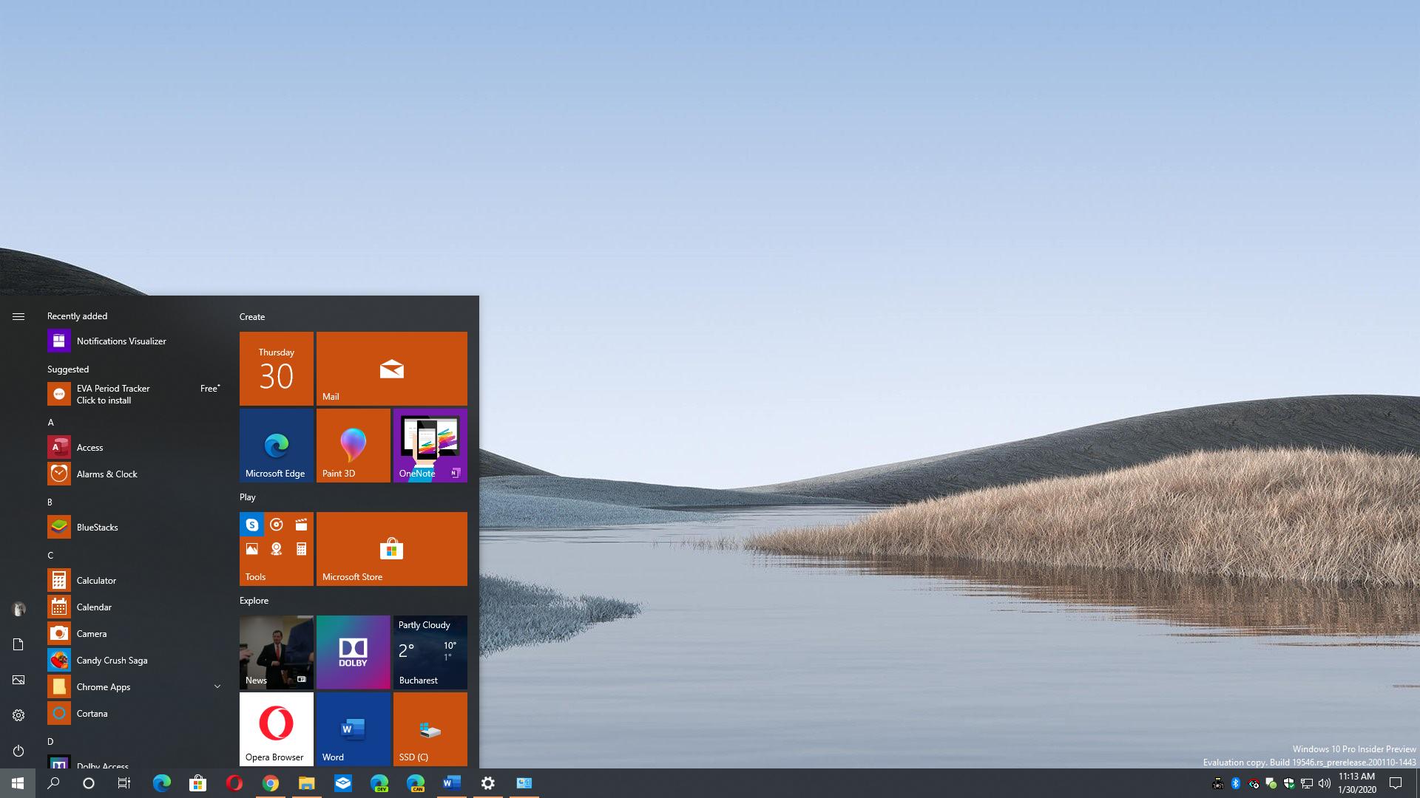Open Documents from Start sidebar

(18, 644)
